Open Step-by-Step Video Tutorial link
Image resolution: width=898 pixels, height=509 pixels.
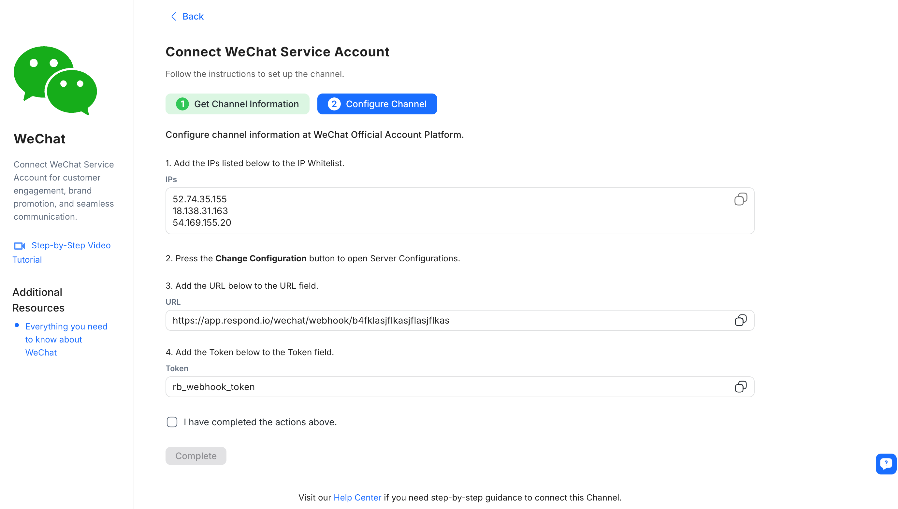(71, 245)
